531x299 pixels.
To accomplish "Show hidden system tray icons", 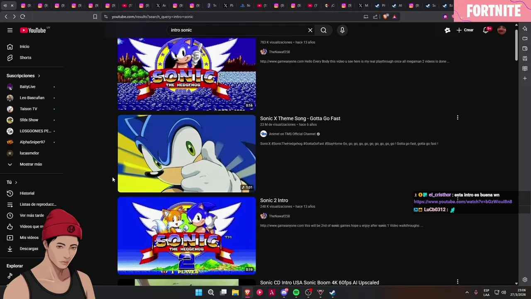I will coord(467,292).
